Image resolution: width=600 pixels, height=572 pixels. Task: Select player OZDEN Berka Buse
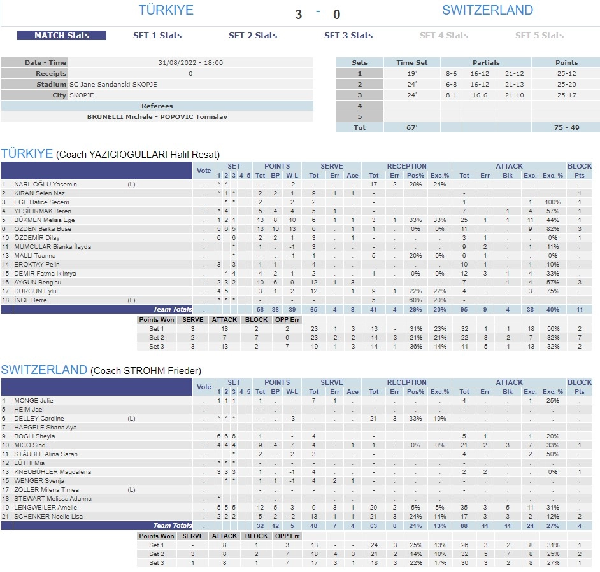pos(43,228)
